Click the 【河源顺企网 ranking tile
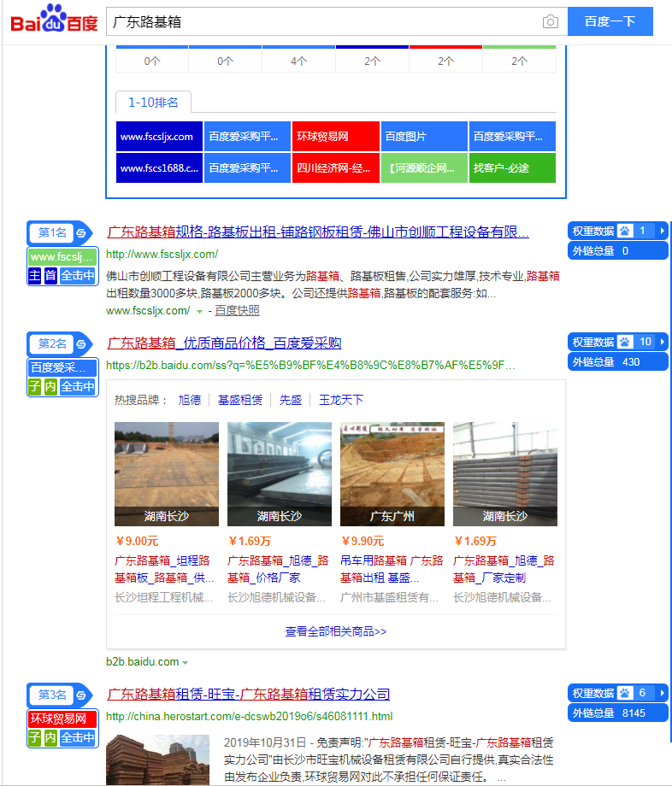 [x=424, y=168]
